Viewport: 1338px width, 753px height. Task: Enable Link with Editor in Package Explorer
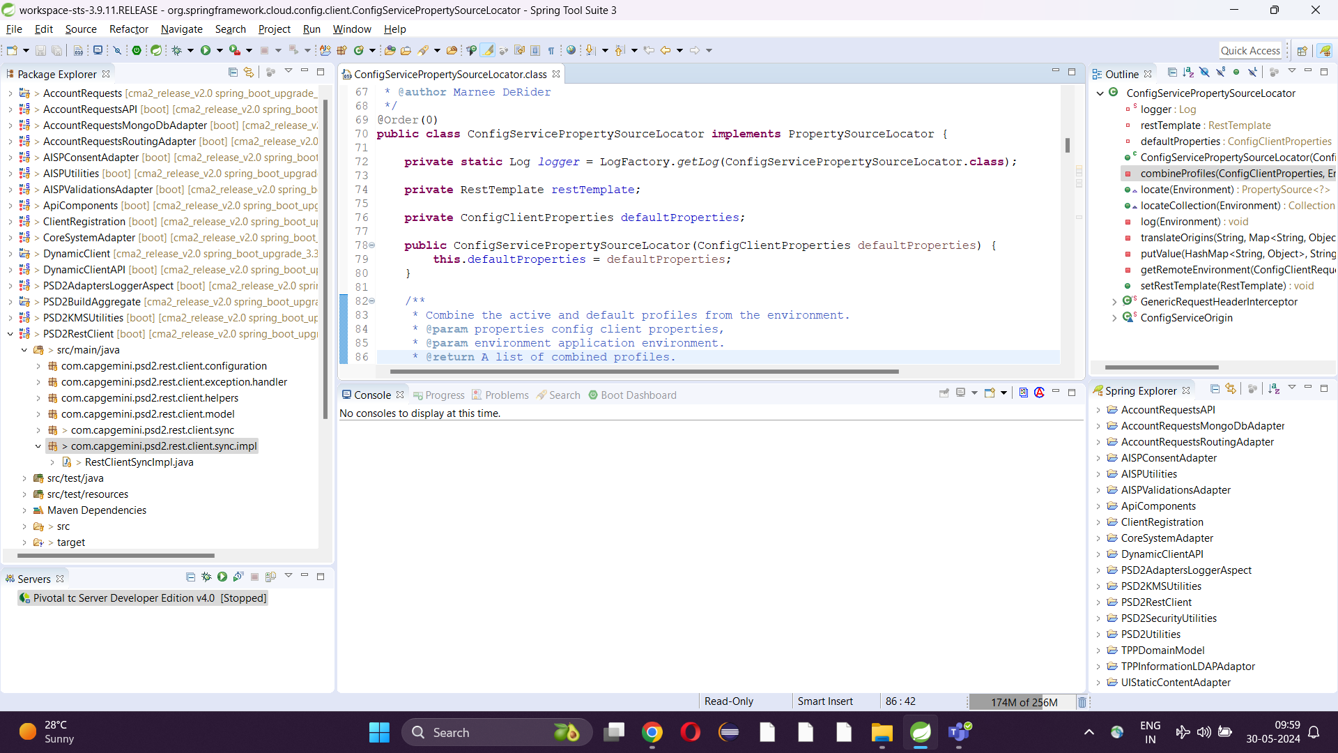point(249,73)
